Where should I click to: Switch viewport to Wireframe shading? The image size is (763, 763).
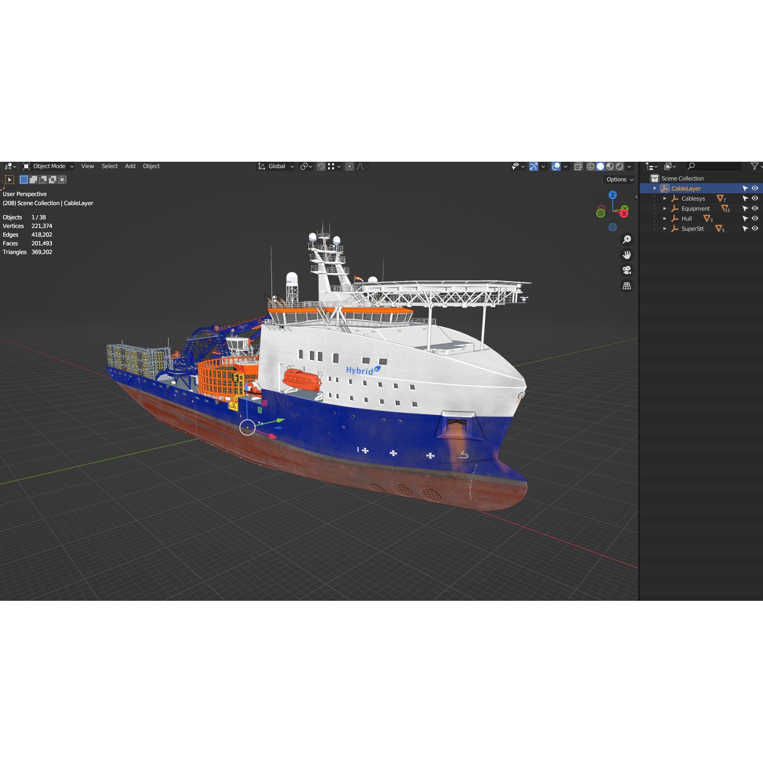(x=591, y=166)
